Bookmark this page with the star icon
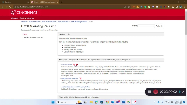The height and width of the screenshot is (105, 187). pyautogui.click(x=129, y=7)
